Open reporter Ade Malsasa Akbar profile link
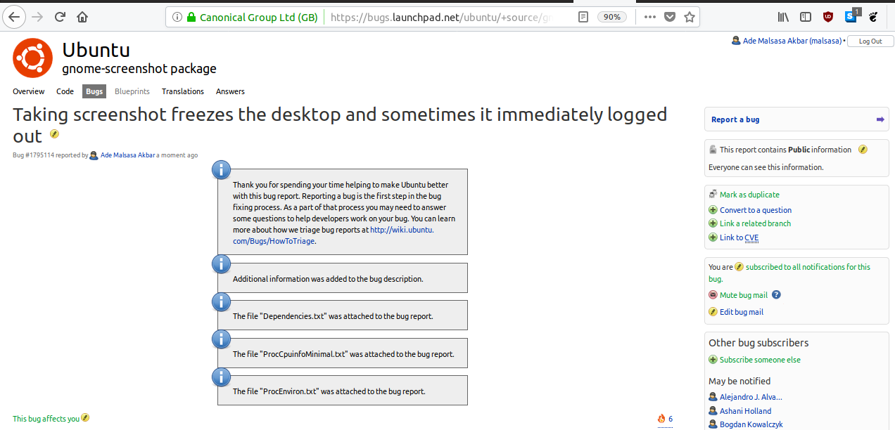The width and height of the screenshot is (895, 430). pos(127,155)
